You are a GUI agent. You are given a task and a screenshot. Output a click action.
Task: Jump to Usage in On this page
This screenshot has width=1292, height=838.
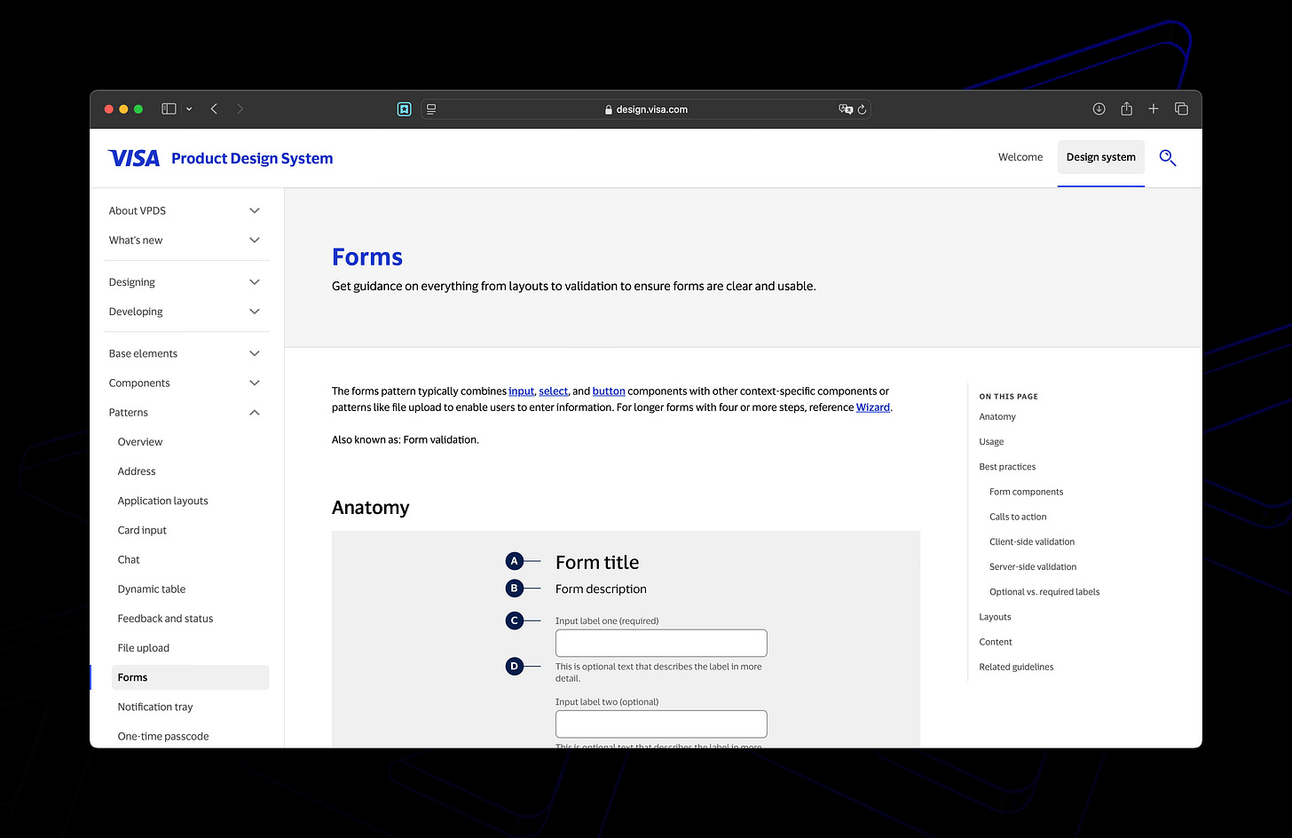click(991, 441)
